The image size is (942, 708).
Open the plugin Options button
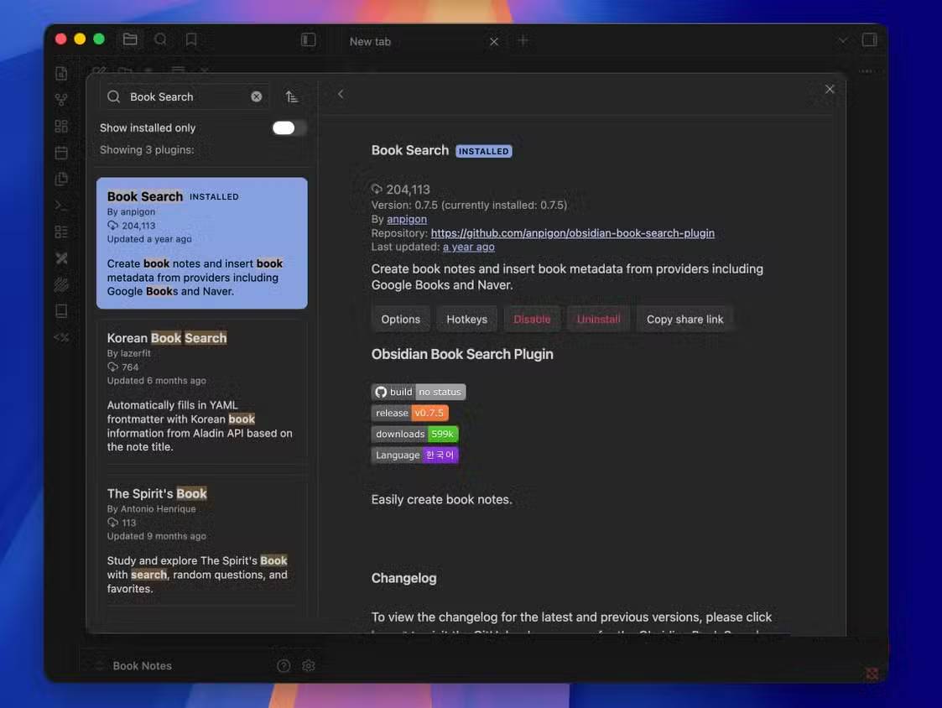tap(401, 319)
